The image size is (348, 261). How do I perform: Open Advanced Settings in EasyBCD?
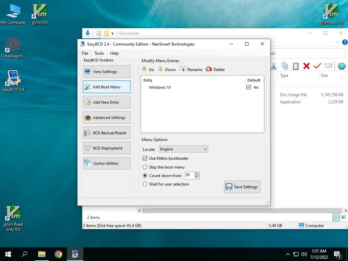(x=106, y=117)
